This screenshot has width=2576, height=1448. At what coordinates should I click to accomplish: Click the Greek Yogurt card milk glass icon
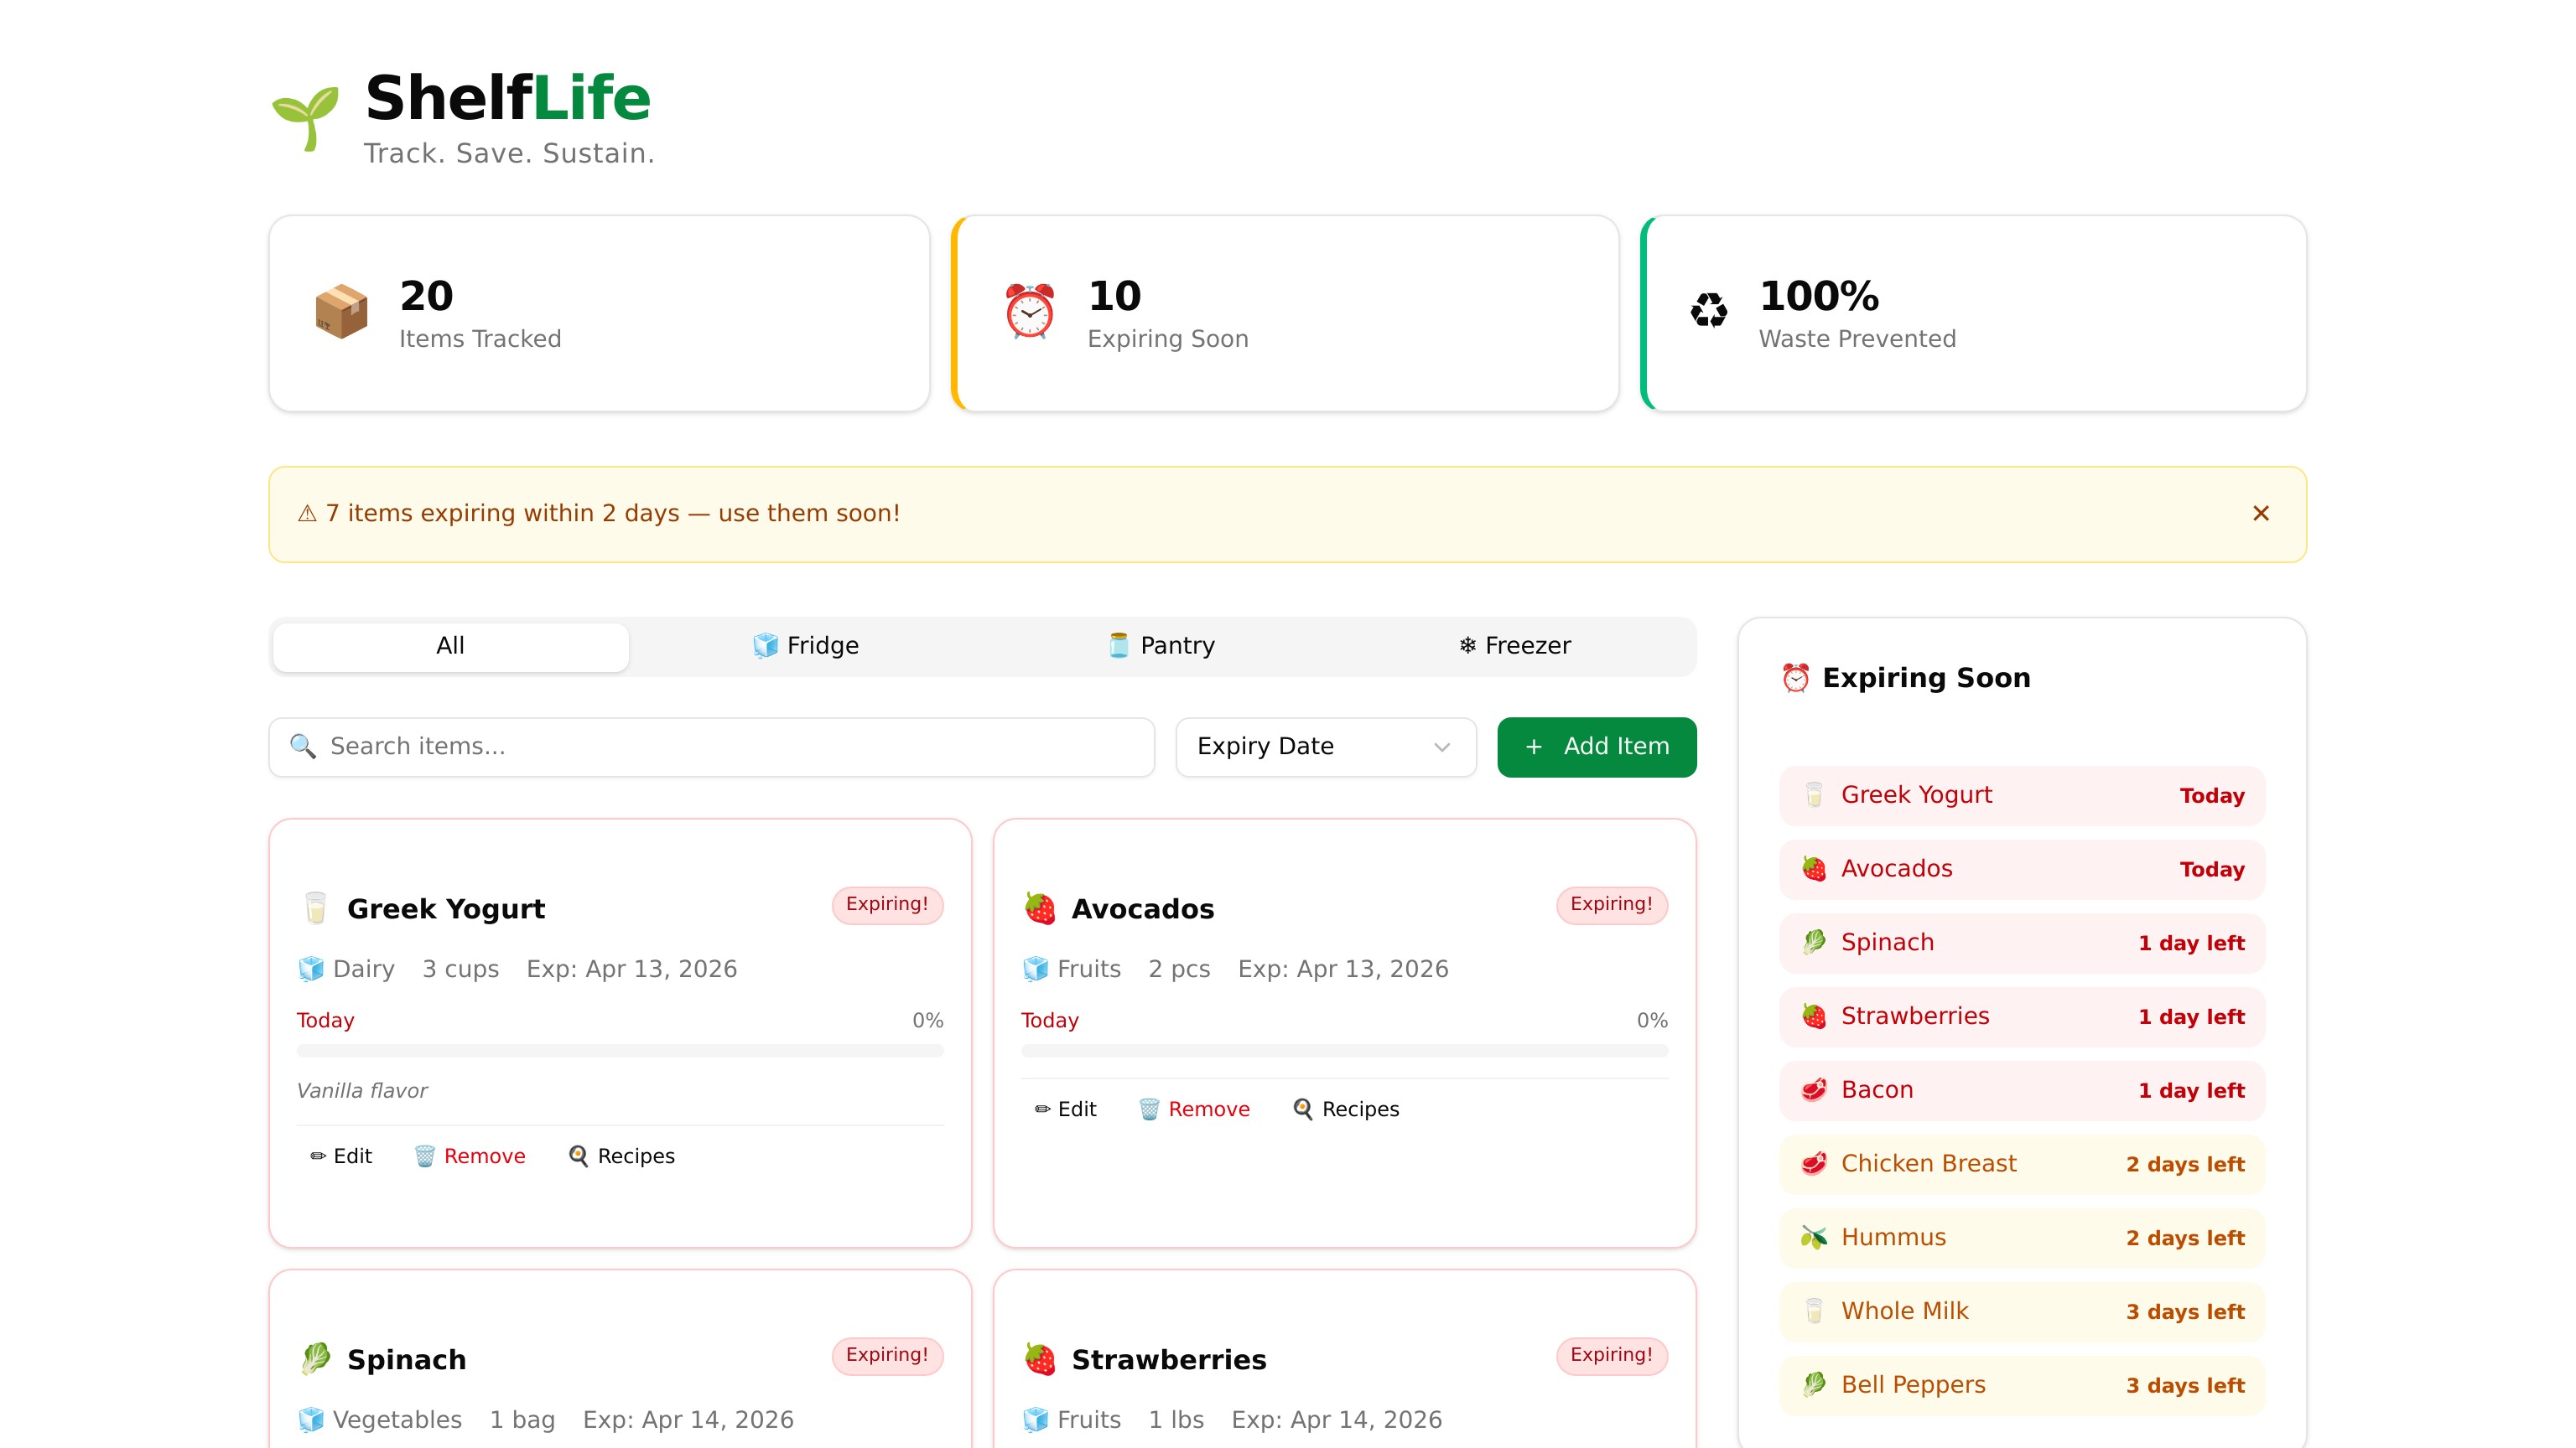click(315, 908)
